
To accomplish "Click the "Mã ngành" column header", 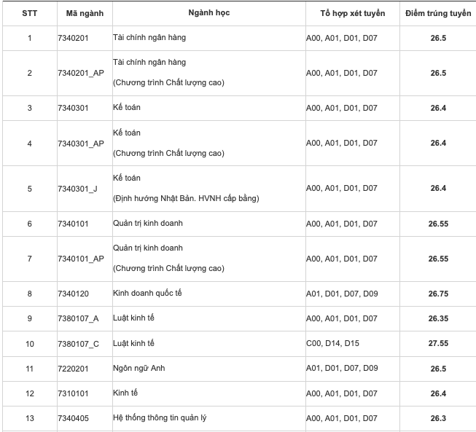I will click(x=82, y=14).
